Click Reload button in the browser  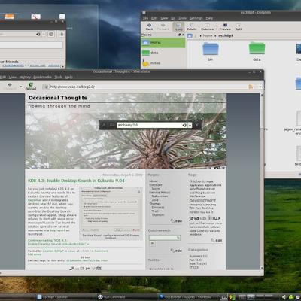(x=31, y=87)
